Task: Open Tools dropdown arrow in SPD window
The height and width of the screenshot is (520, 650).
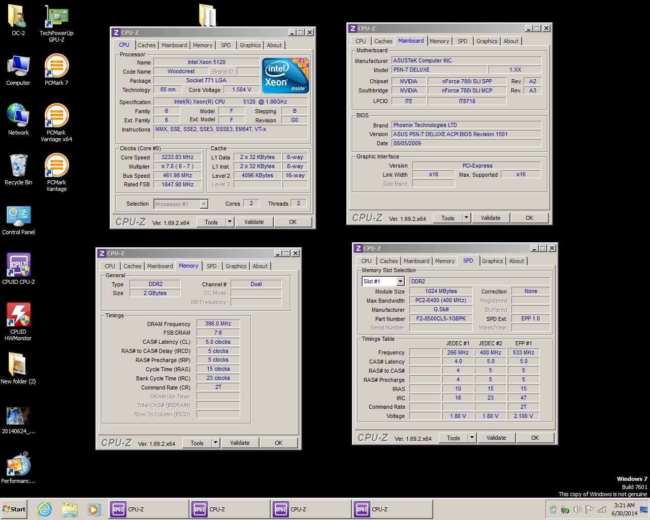Action: pos(472,438)
